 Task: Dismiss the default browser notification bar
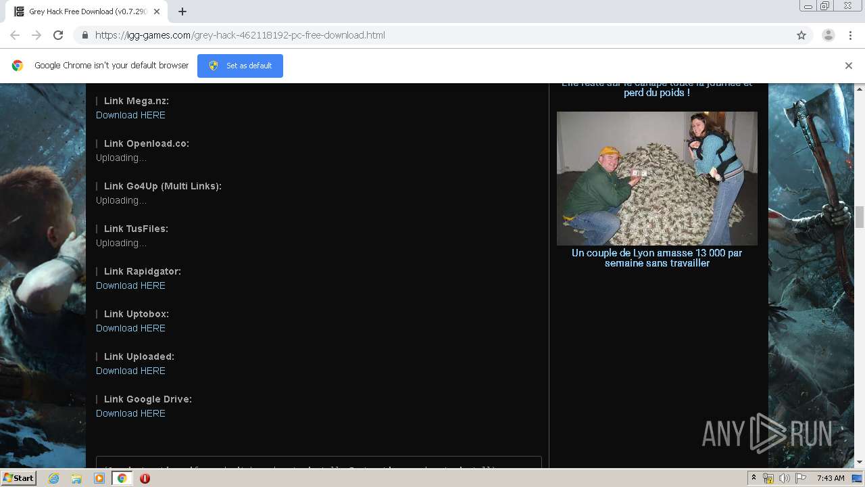[x=849, y=66]
